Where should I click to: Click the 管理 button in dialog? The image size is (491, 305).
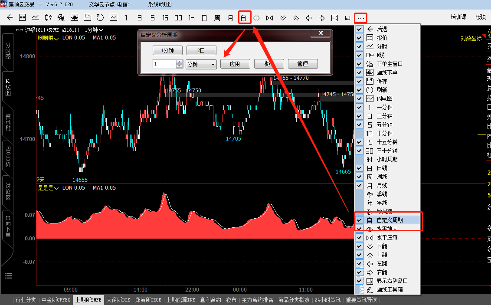coord(303,64)
